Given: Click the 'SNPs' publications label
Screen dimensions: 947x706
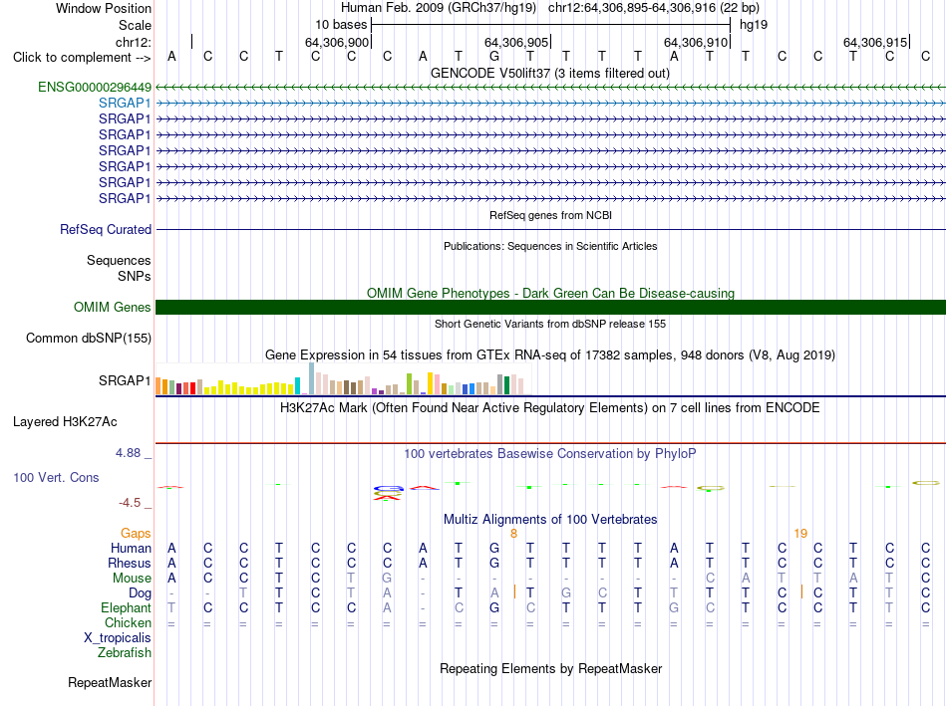Looking at the screenshot, I should coord(135,276).
